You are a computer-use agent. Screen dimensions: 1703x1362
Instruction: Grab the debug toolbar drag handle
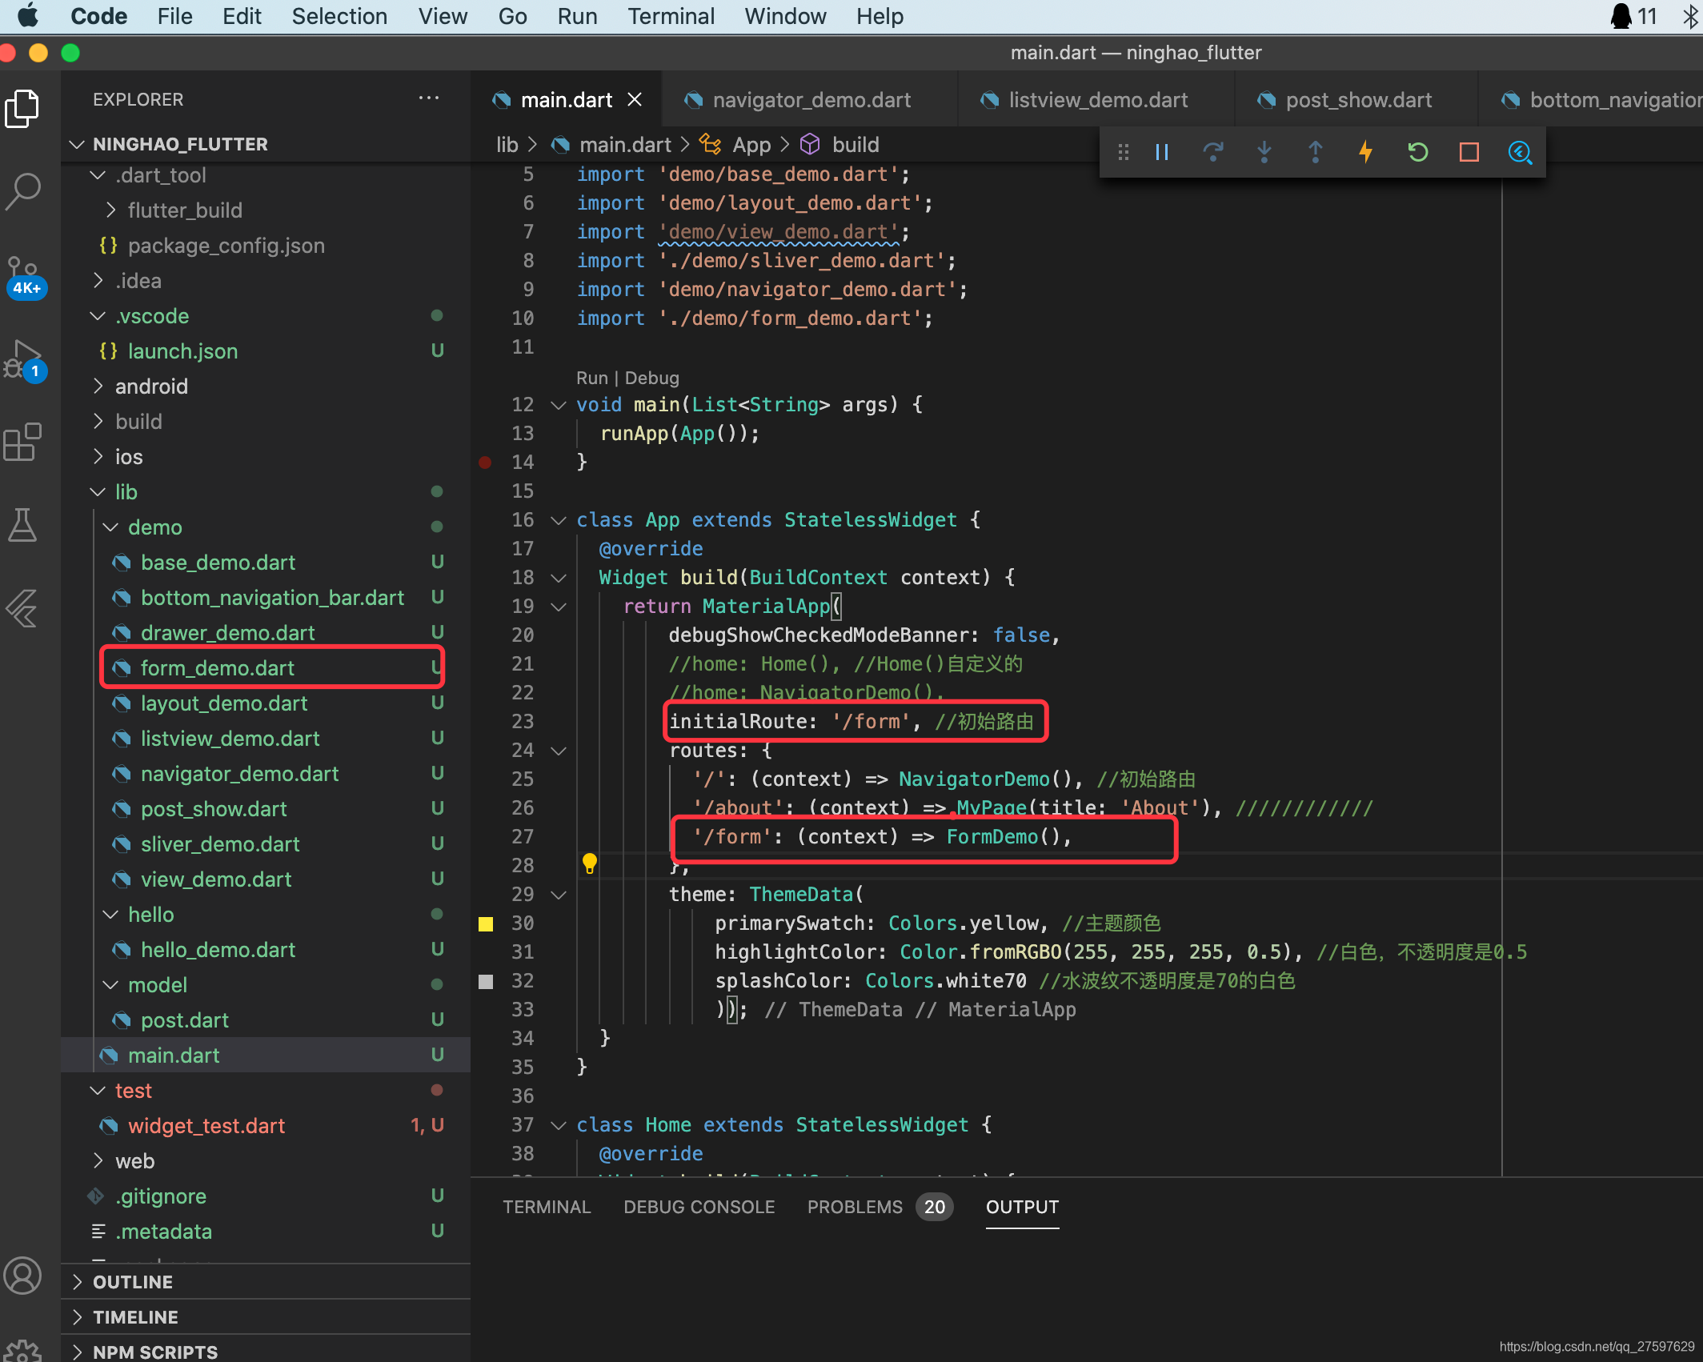1124,152
